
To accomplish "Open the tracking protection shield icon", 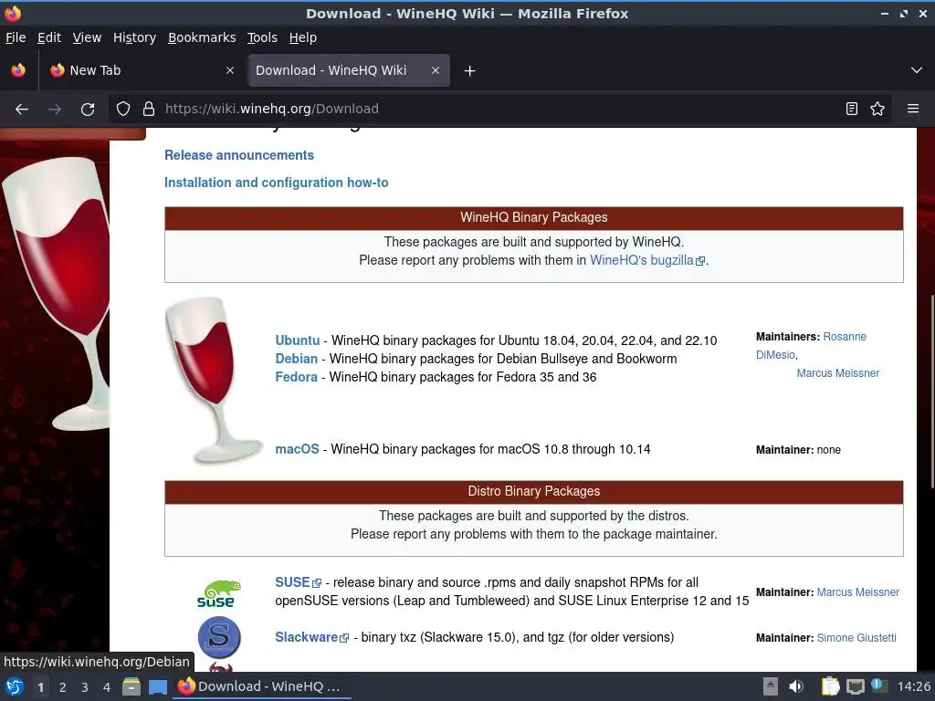I will pos(123,109).
